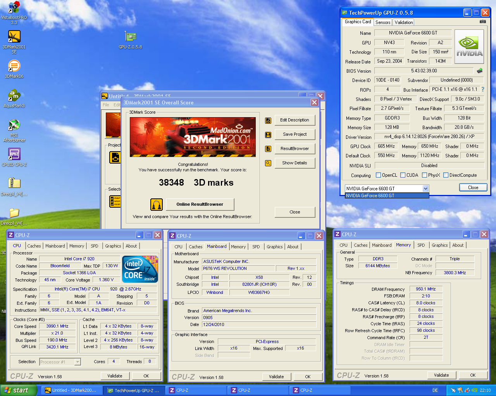Viewport: 496px width, 396px height.
Task: Click the Online ResultBrowser icon
Action: [156, 204]
